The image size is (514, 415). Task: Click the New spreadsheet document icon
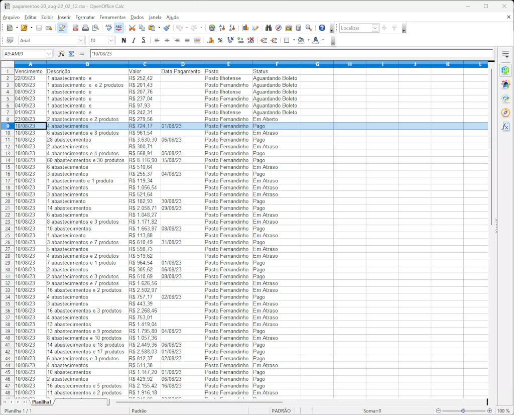click(10, 28)
